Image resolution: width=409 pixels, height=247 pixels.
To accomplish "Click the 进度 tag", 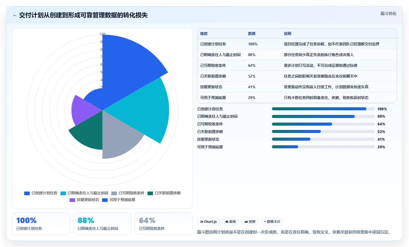I will 250,222.
